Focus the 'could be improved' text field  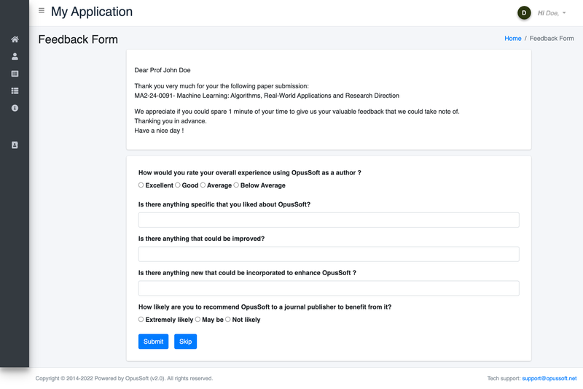point(329,254)
